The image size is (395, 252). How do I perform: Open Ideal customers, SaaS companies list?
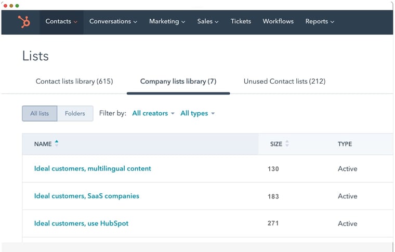point(87,196)
